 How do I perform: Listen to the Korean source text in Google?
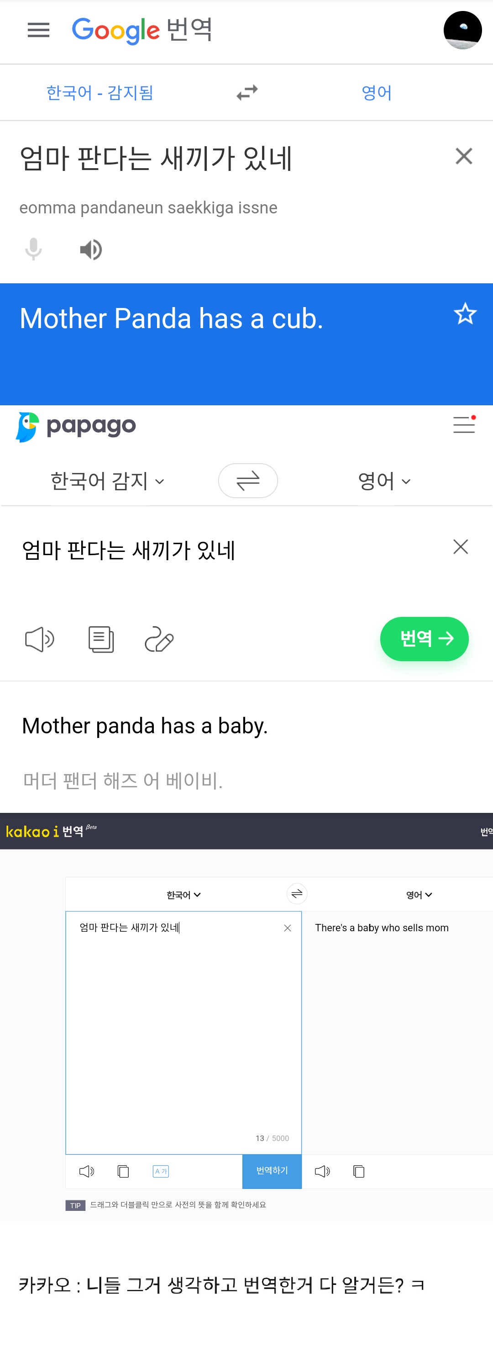click(x=91, y=249)
